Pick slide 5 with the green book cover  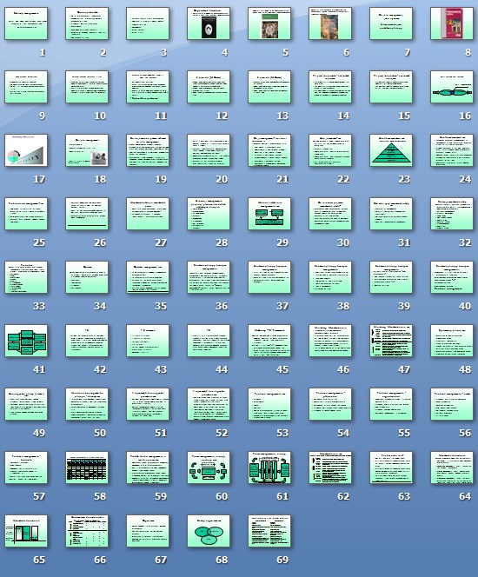[269, 23]
